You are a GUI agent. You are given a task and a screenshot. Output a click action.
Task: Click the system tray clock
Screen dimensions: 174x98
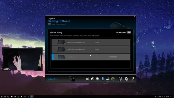click(x=167, y=97)
